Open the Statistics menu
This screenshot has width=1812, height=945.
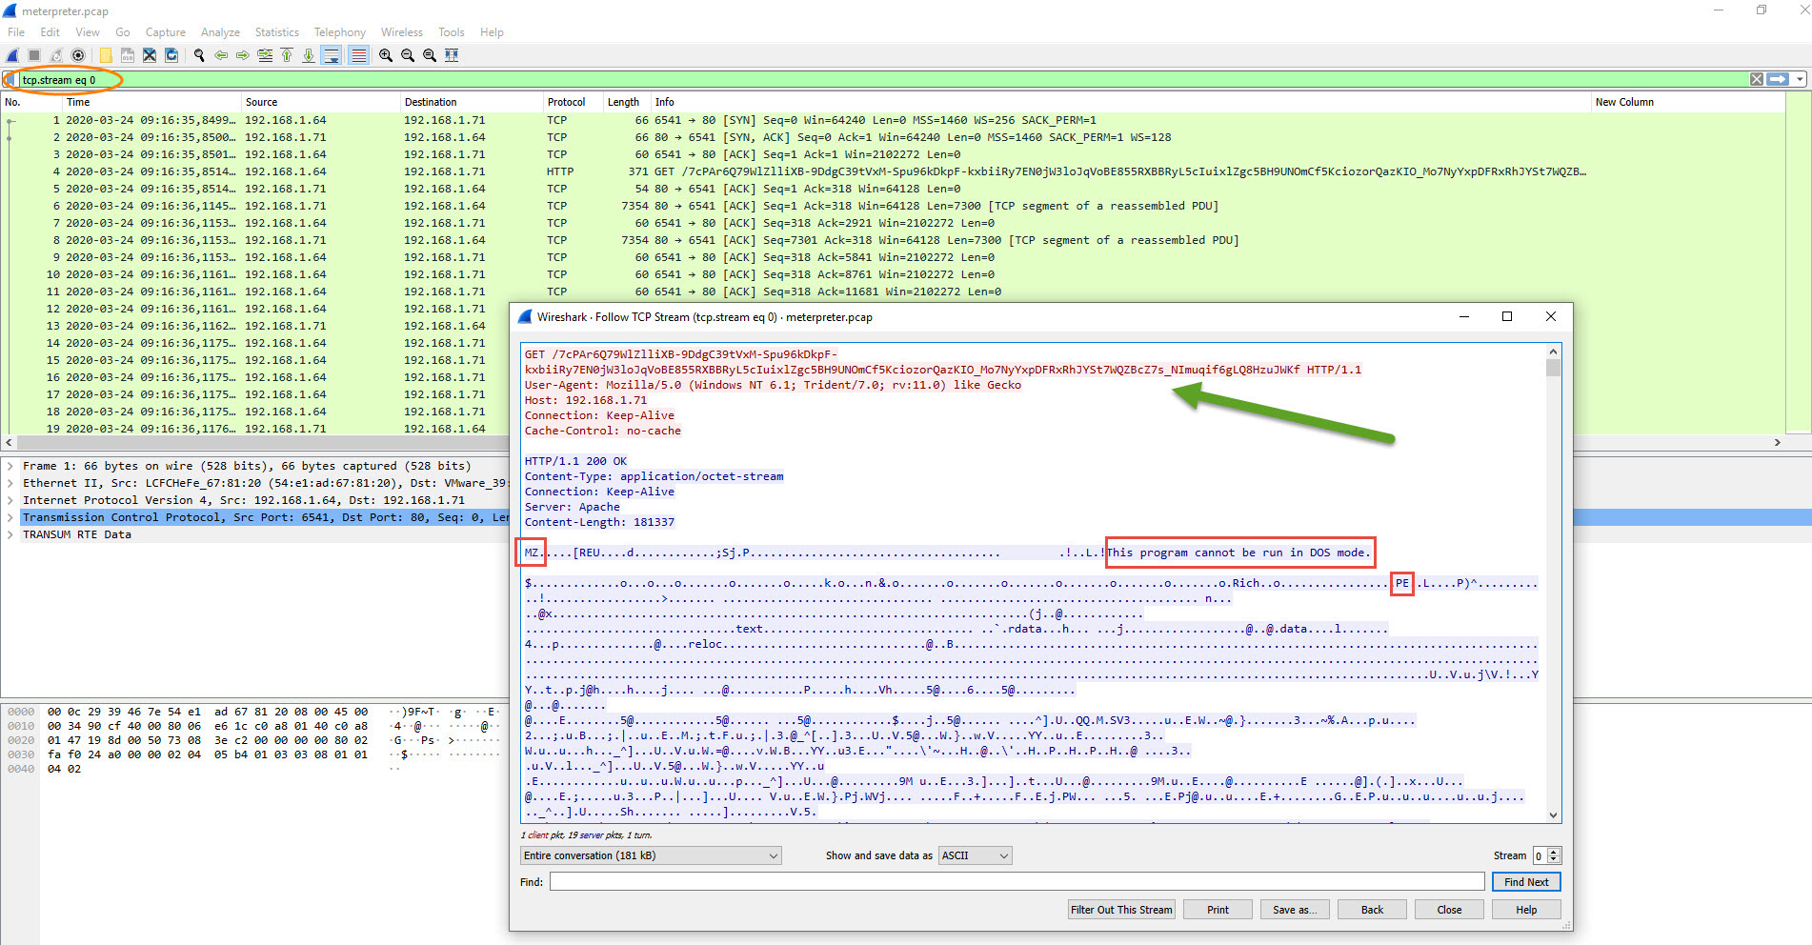(x=277, y=32)
